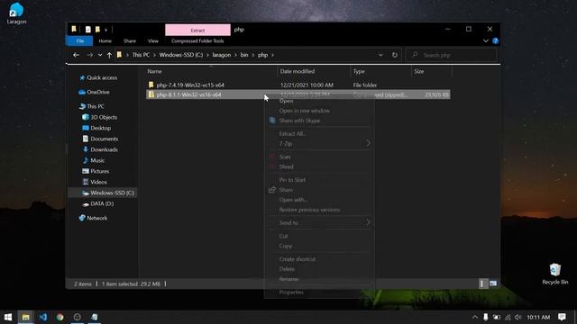Viewport: 577px width, 324px height.
Task: Click the Forward navigation arrow
Action: point(89,55)
